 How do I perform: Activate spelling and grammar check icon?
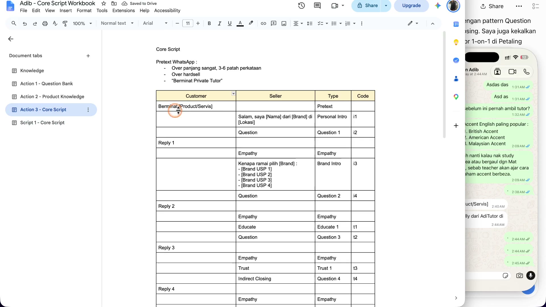click(55, 23)
